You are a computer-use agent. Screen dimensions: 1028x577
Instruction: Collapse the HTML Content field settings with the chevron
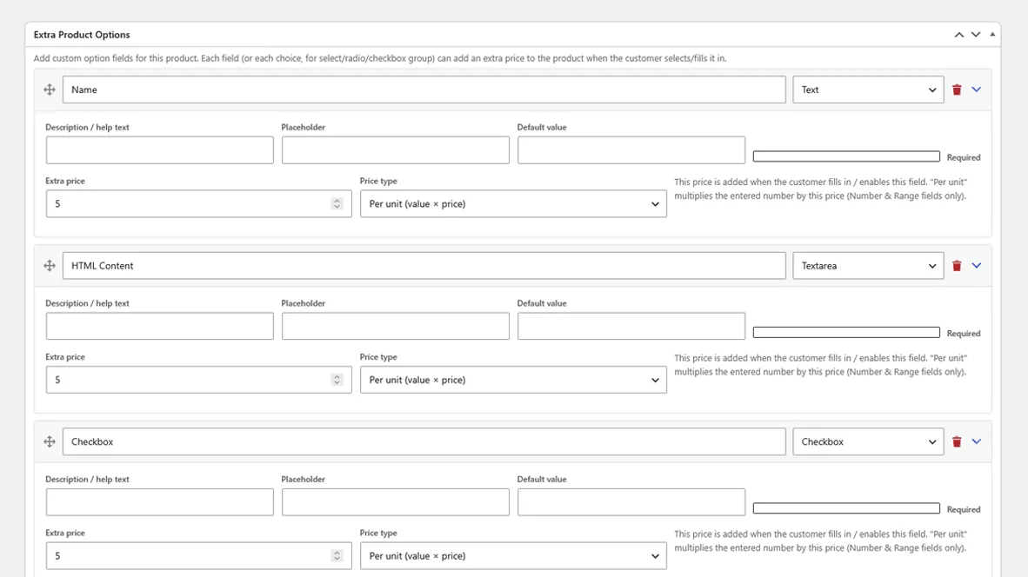[x=976, y=266]
